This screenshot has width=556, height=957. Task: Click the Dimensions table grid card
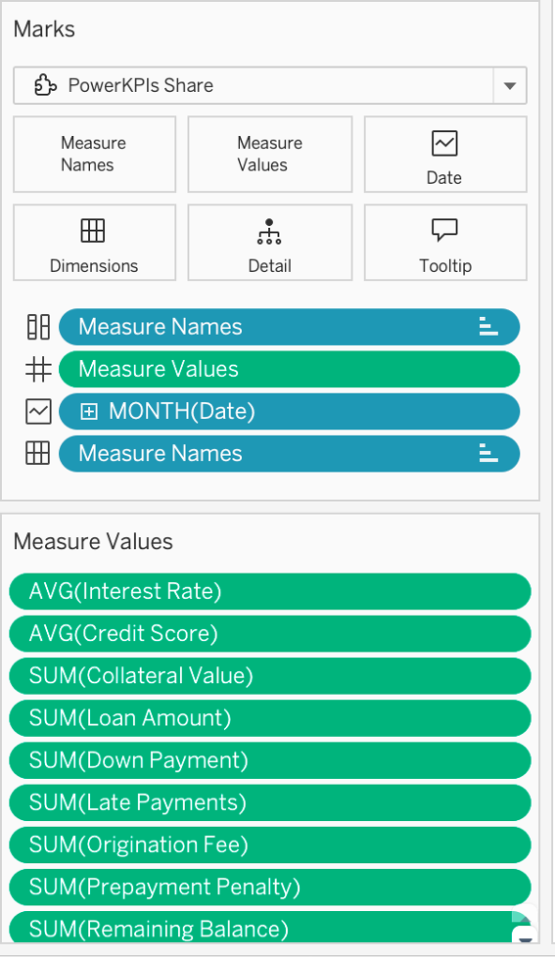click(x=95, y=243)
